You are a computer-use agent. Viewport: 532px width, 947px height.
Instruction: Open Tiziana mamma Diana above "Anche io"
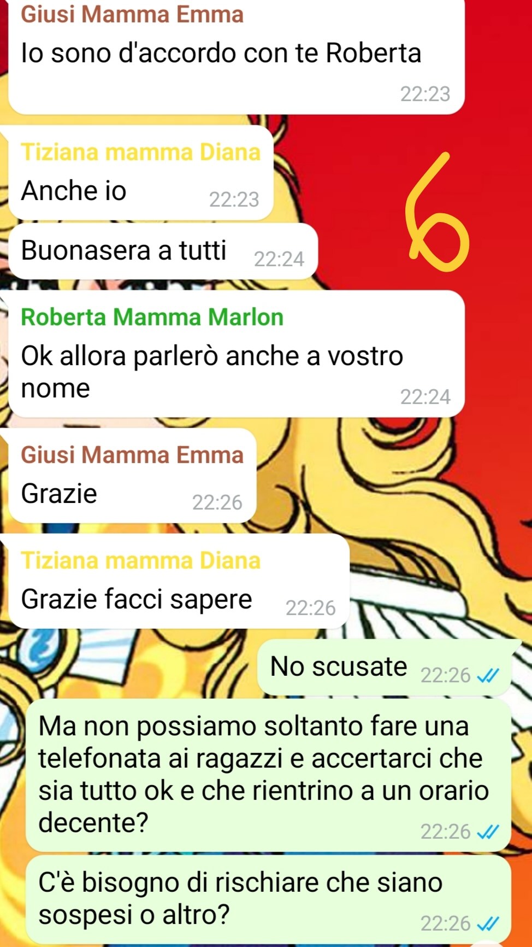pyautogui.click(x=140, y=152)
